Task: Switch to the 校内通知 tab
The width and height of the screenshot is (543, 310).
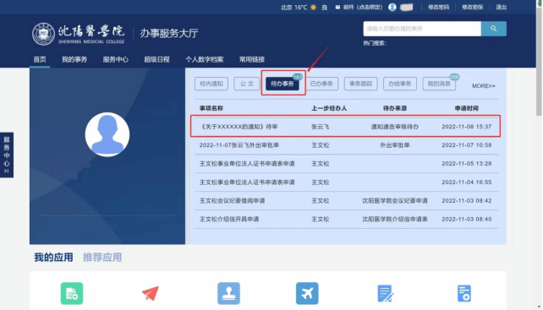Action: (211, 84)
